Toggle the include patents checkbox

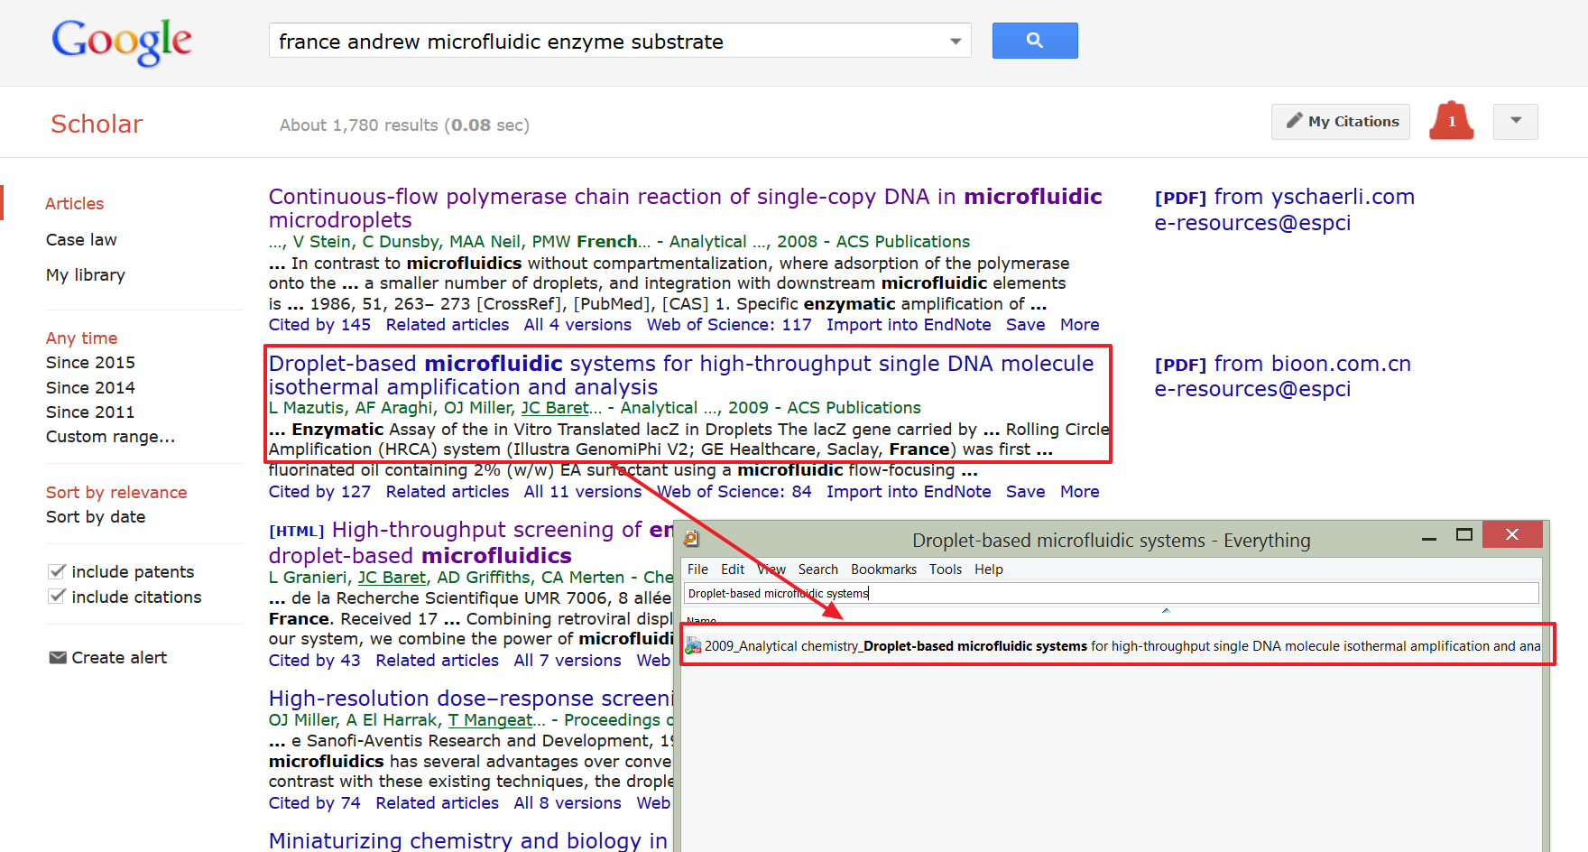[57, 571]
